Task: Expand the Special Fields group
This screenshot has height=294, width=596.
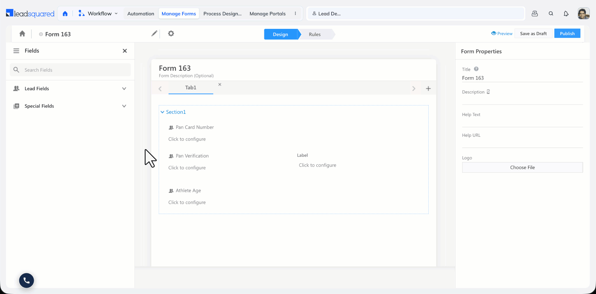Action: tap(70, 106)
